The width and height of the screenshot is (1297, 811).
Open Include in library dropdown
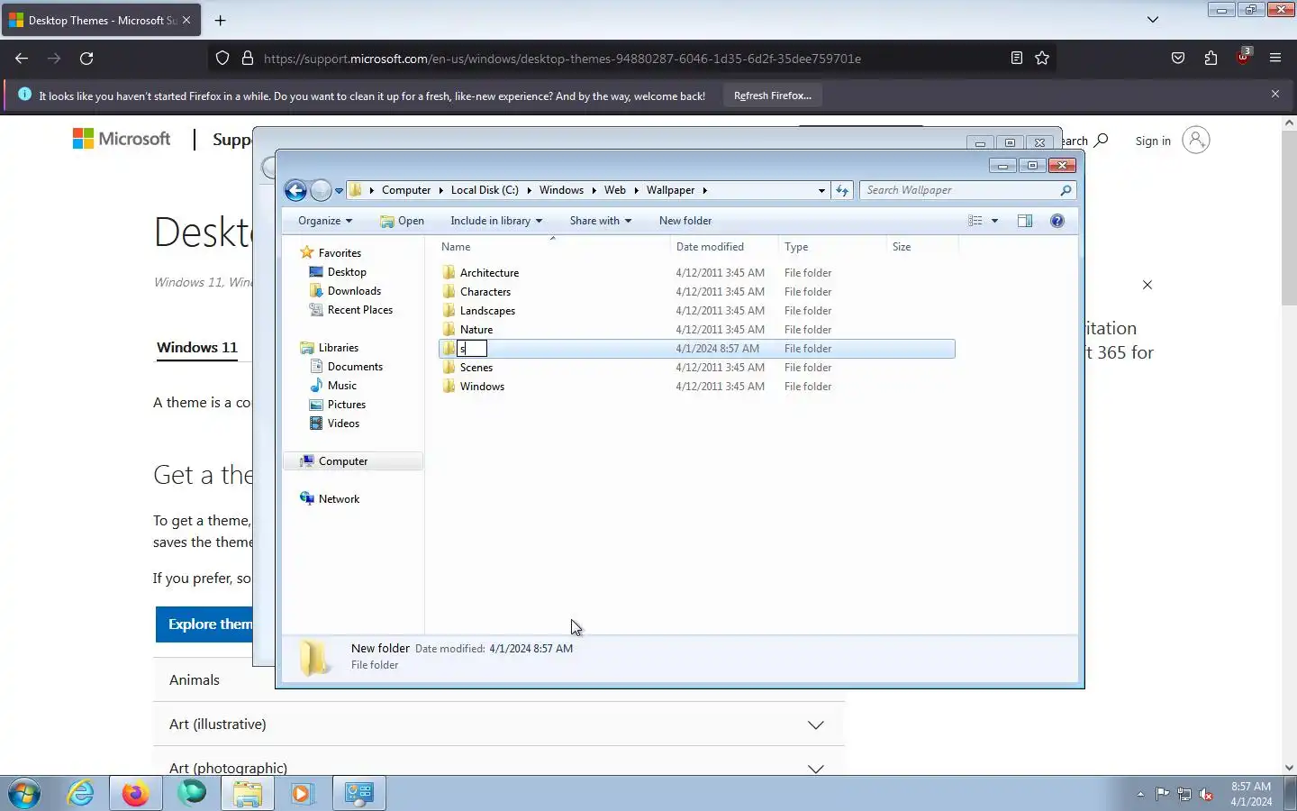click(x=496, y=221)
